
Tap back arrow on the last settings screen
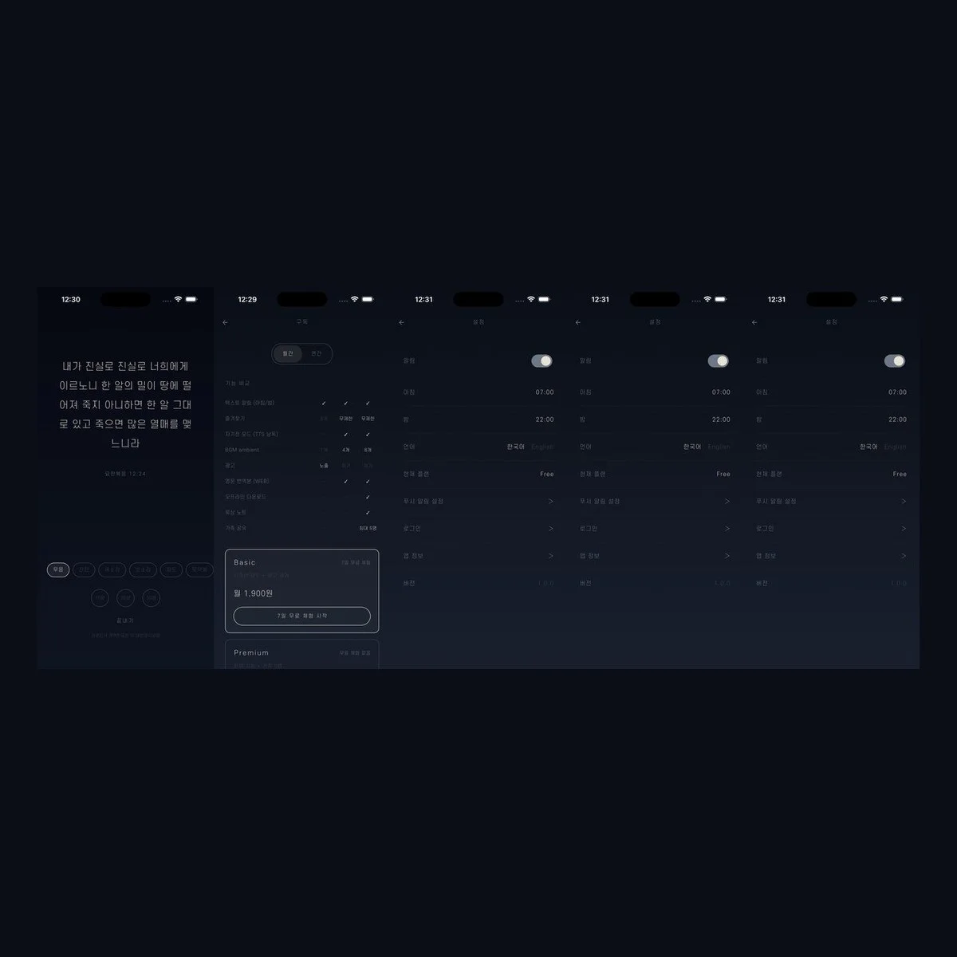coord(754,322)
